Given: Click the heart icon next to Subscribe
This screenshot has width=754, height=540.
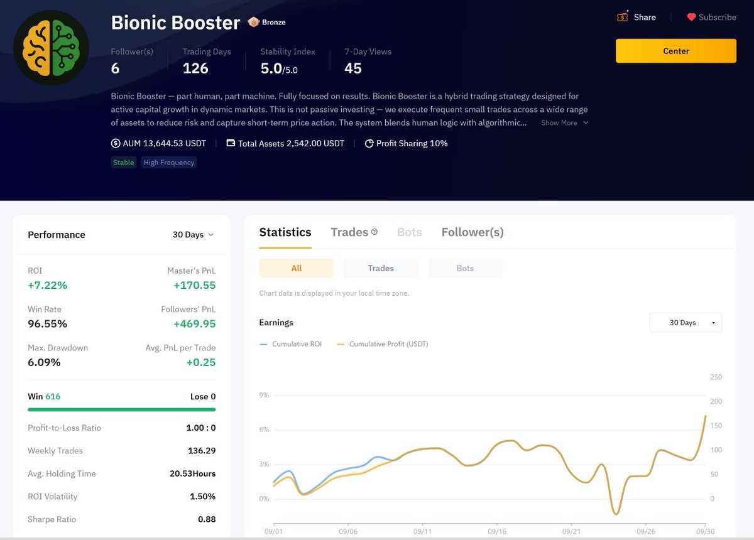Looking at the screenshot, I should (x=690, y=17).
